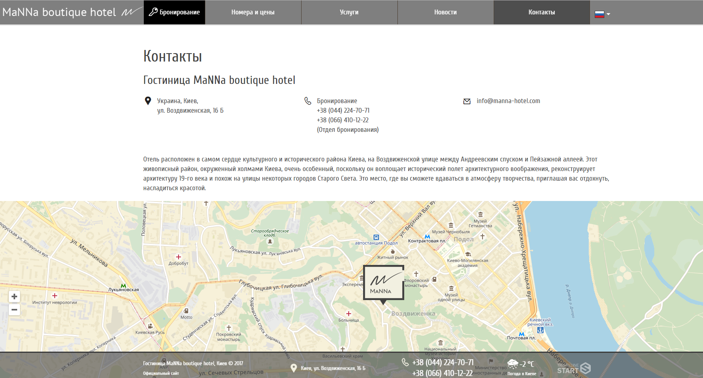Viewport: 703px width, 378px height.
Task: Click the Житный рынок market icon
Action: (x=393, y=252)
